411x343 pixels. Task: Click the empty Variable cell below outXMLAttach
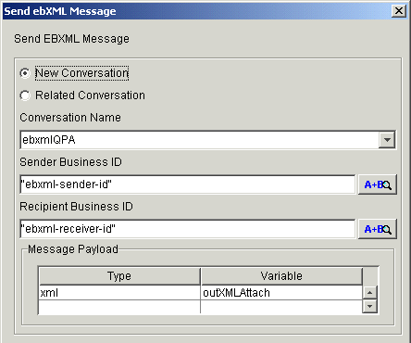click(x=281, y=307)
